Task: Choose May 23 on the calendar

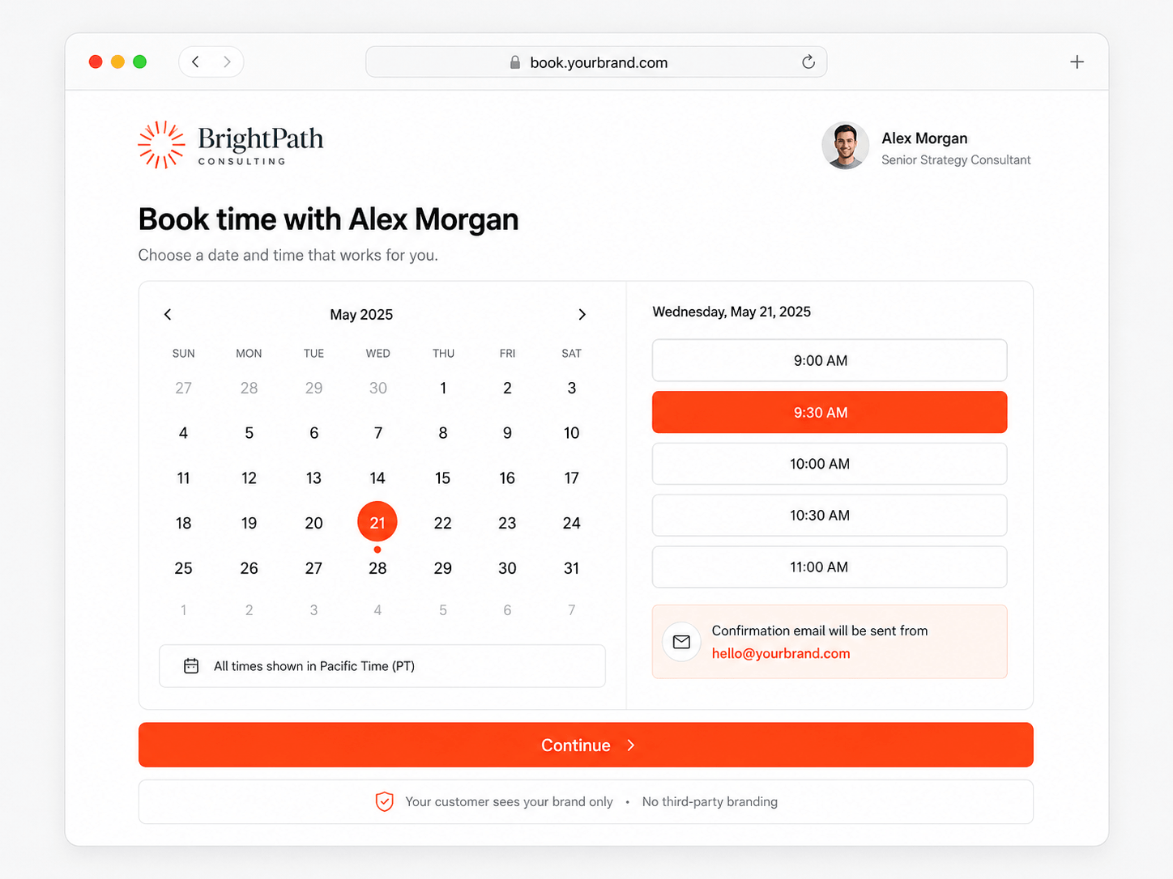Action: [x=507, y=523]
